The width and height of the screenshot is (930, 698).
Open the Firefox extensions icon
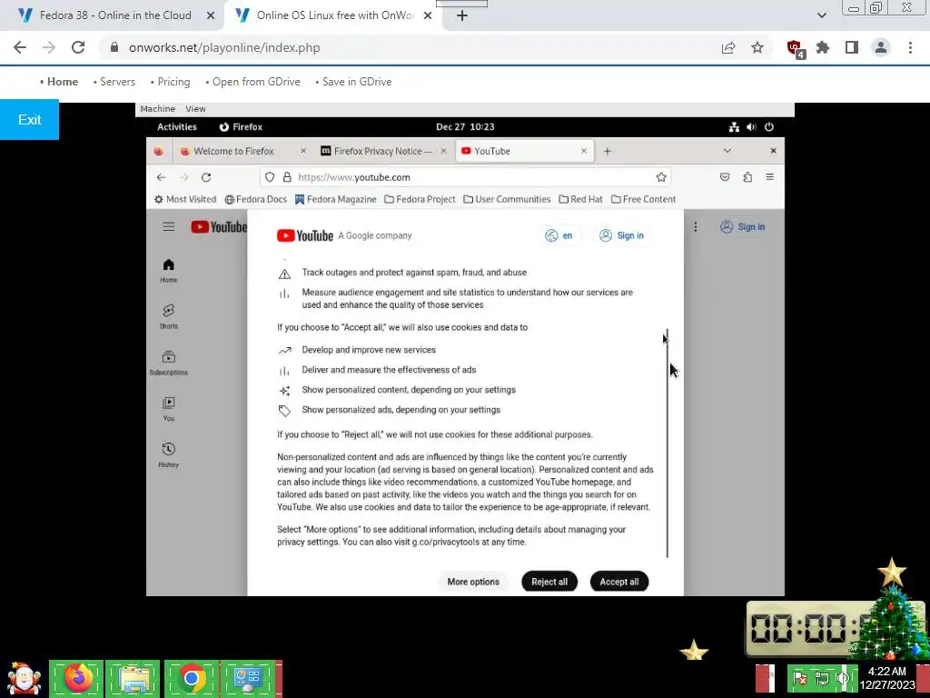coord(747,177)
